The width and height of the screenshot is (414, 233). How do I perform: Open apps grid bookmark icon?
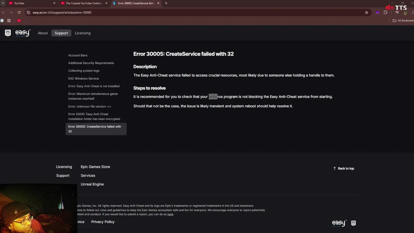click(9, 20)
